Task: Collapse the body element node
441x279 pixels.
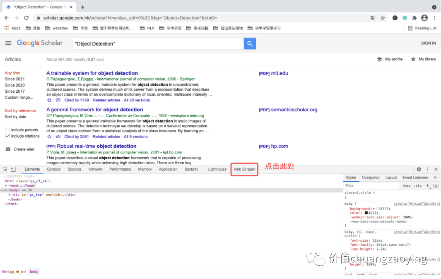Action: pyautogui.click(x=6, y=190)
